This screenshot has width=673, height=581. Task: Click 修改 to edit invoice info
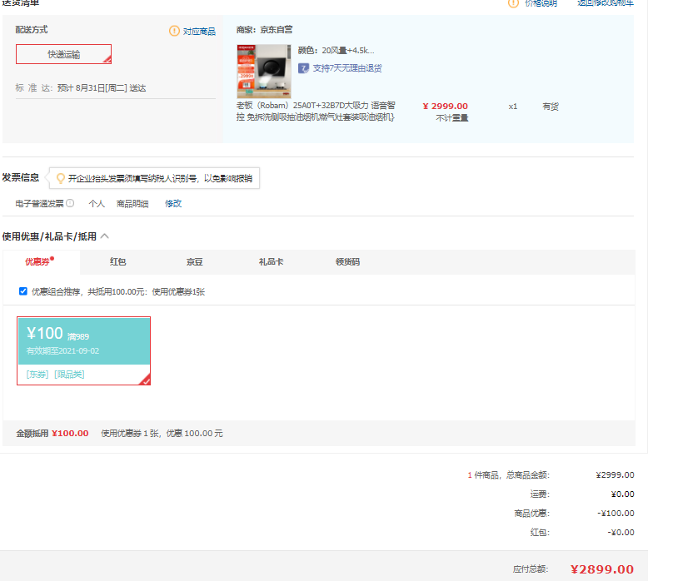[173, 204]
